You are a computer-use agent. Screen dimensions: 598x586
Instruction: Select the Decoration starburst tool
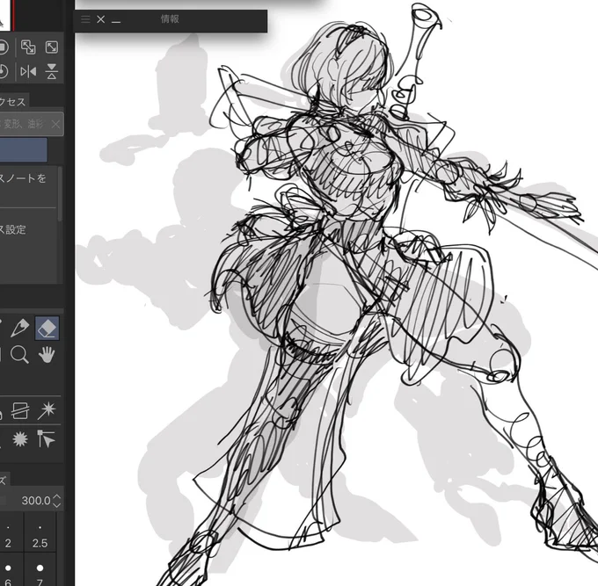(20, 439)
